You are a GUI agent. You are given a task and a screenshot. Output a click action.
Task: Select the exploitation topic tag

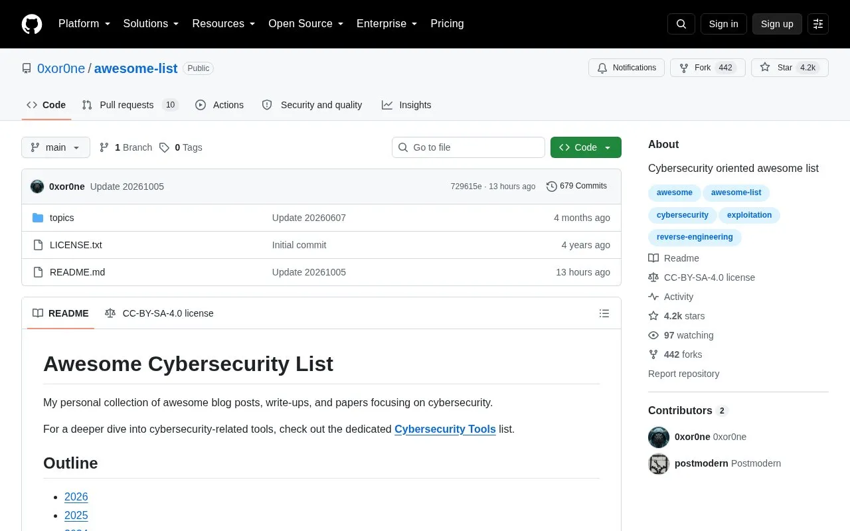(749, 215)
